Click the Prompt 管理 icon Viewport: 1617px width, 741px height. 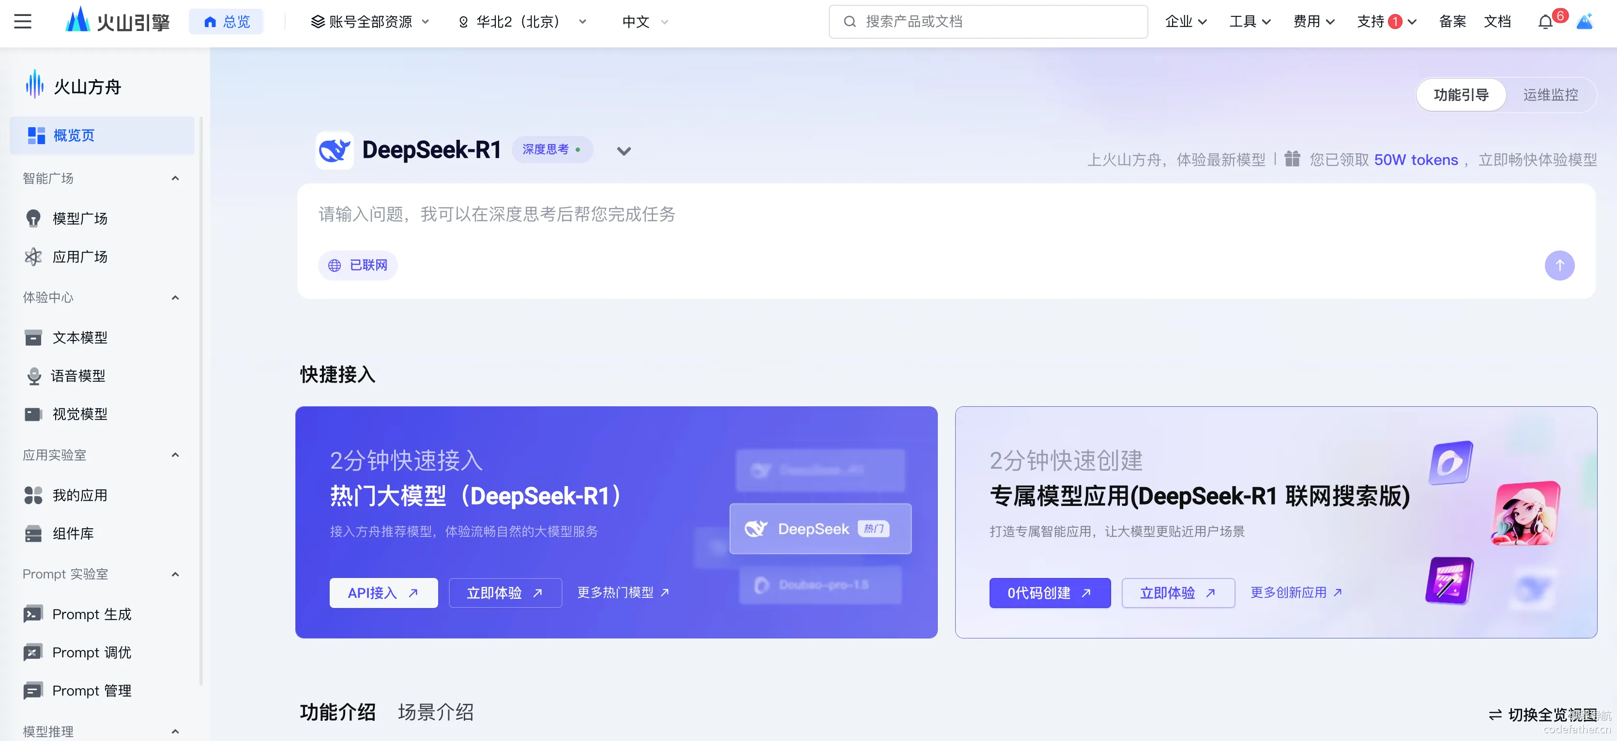click(x=33, y=690)
